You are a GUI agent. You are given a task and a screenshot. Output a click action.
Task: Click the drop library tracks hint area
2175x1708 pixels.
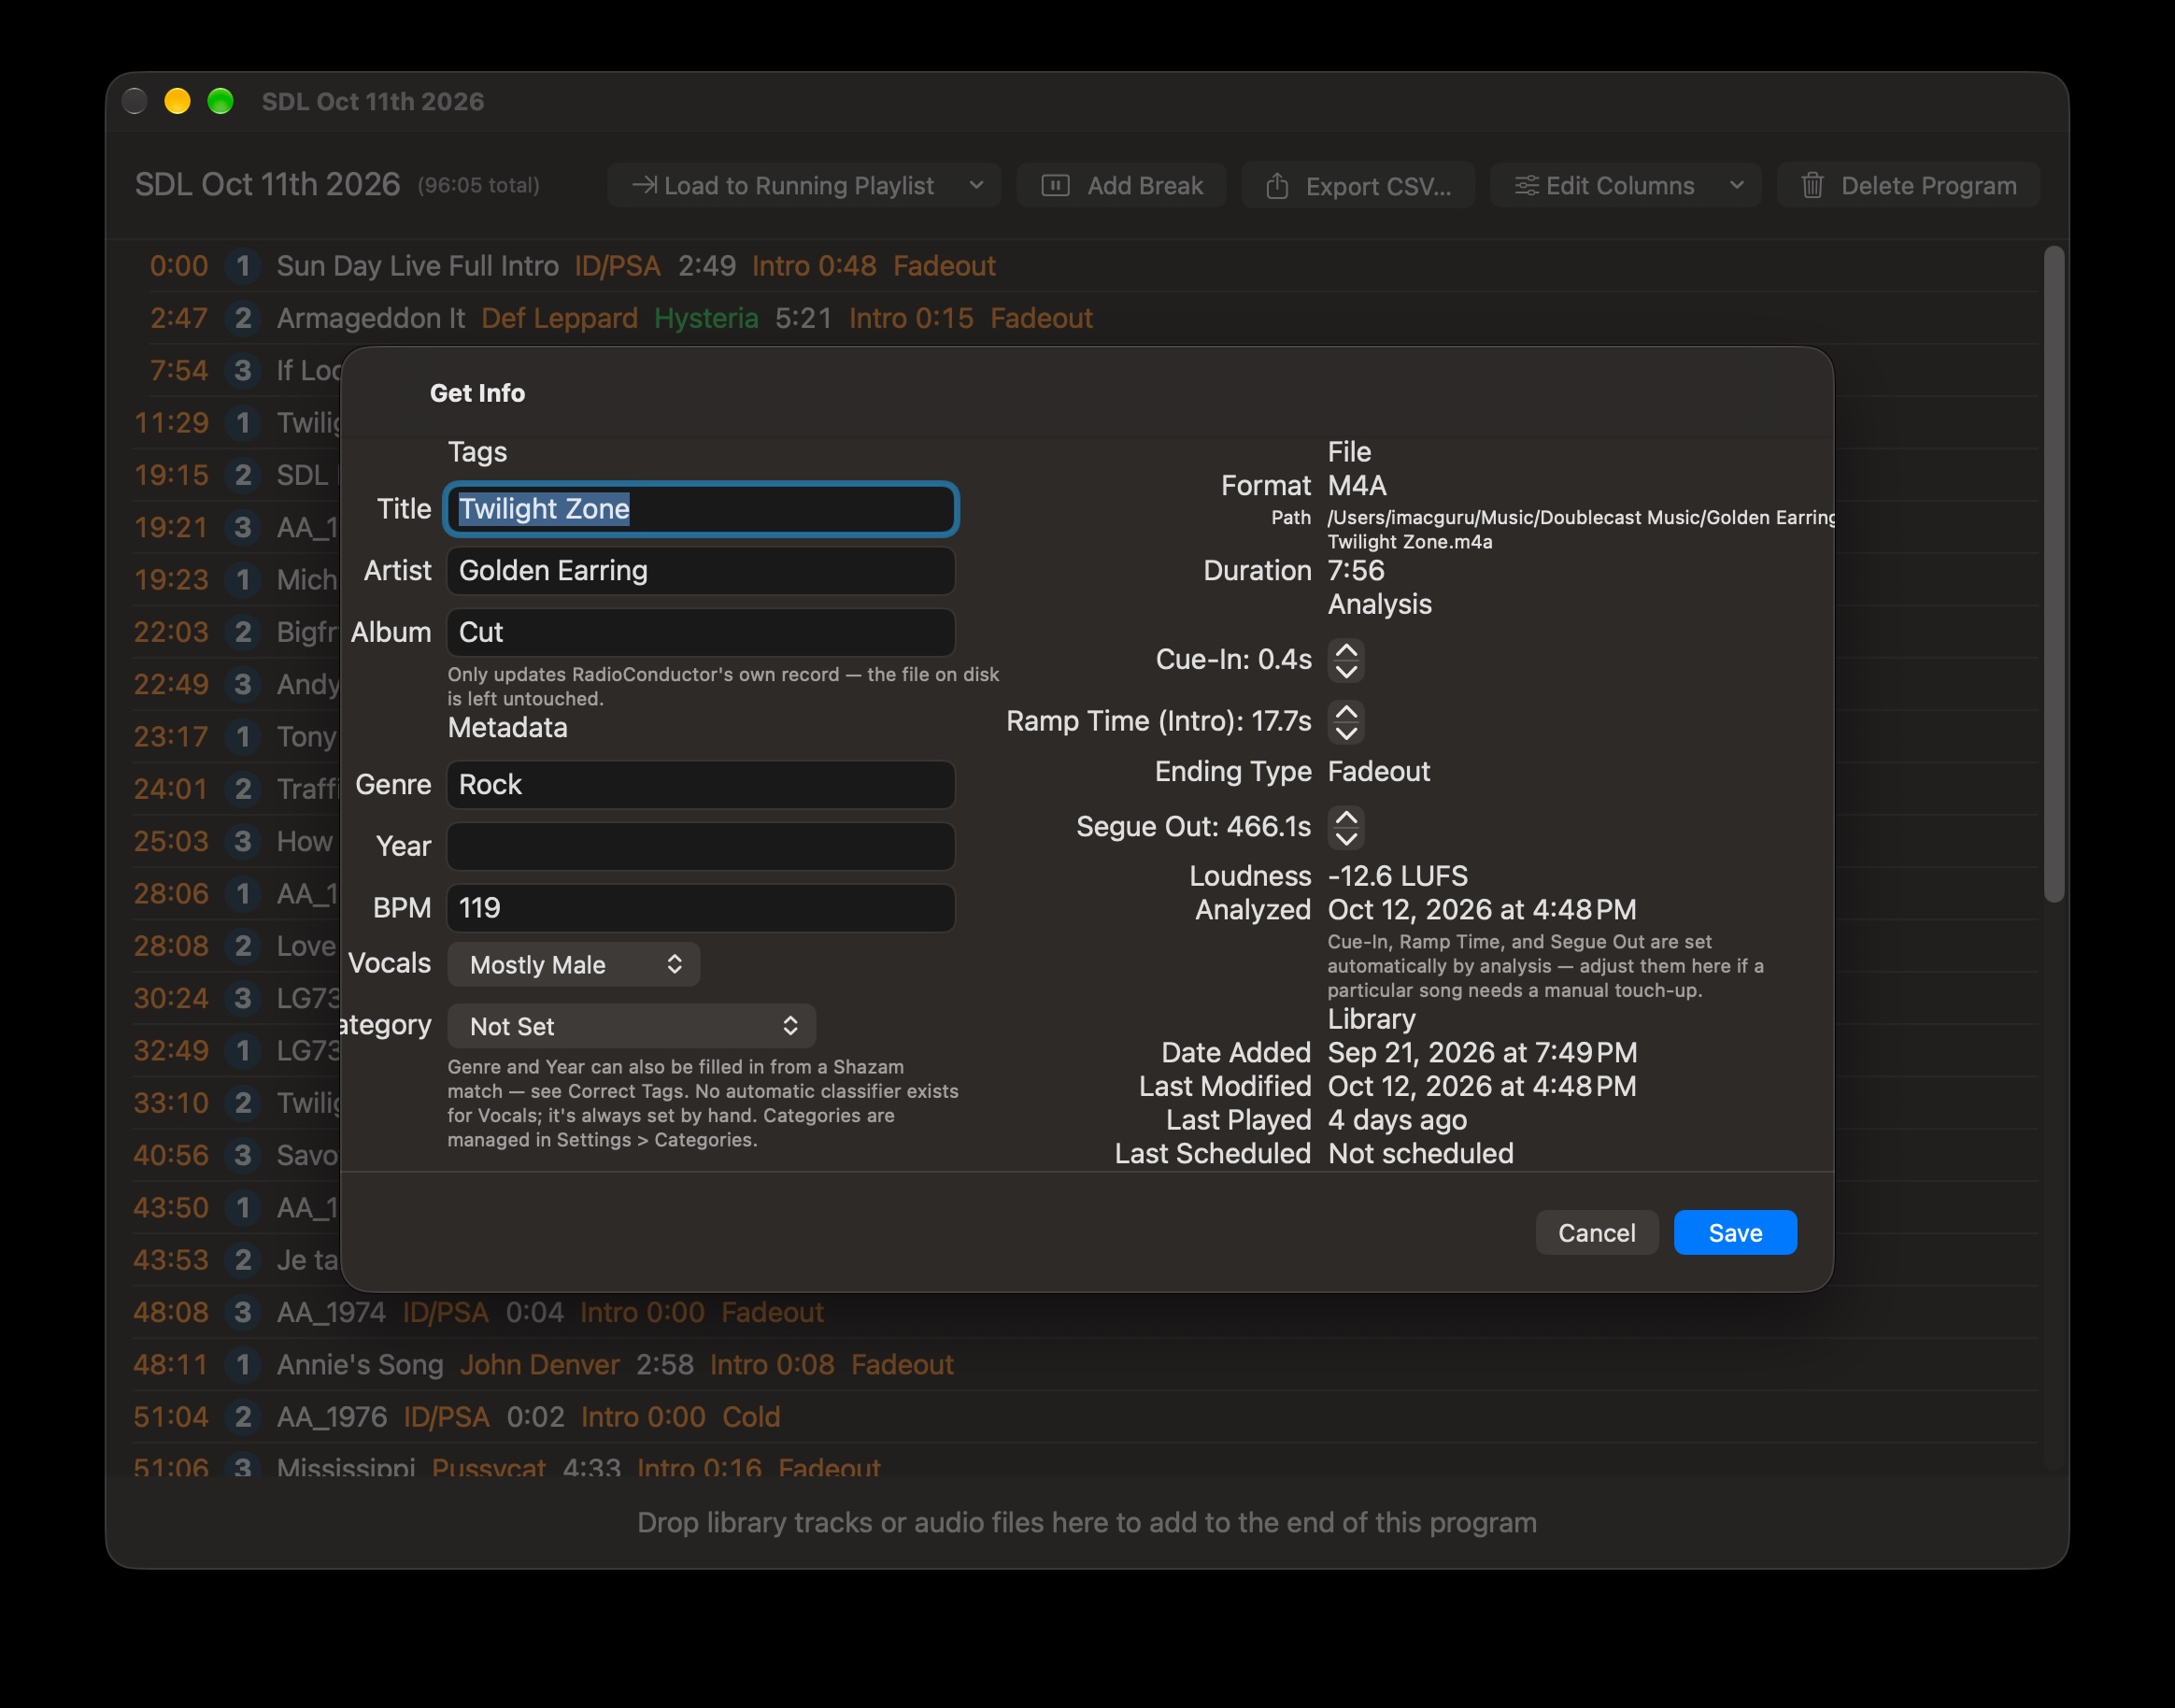(1087, 1522)
